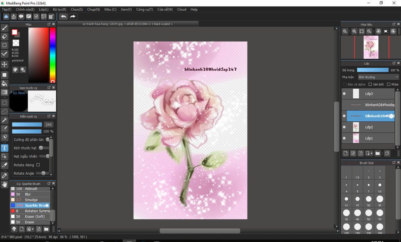This screenshot has height=242, width=401.
Task: Open the Lớp(L) menu
Action: [44, 9]
